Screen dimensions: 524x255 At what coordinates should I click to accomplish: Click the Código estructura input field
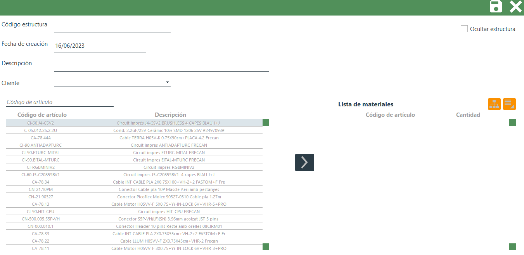[112, 27]
